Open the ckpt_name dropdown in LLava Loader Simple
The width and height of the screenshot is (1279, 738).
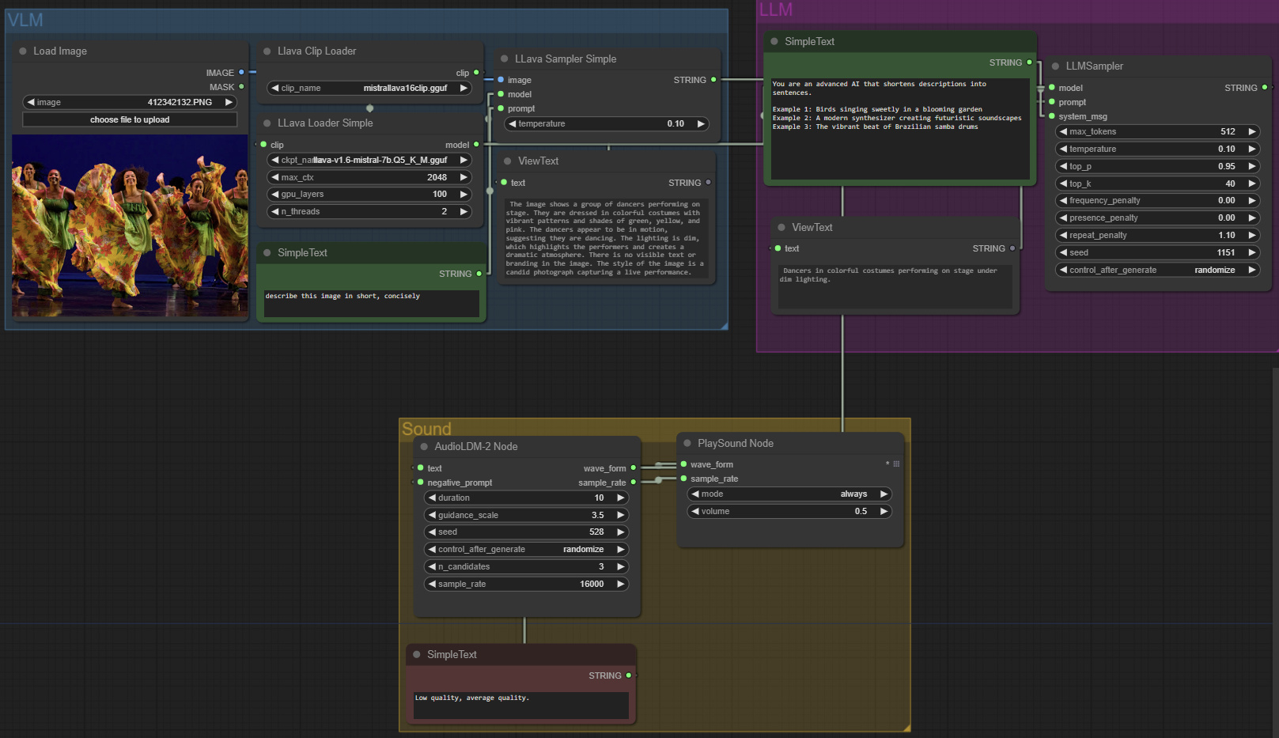pos(369,159)
